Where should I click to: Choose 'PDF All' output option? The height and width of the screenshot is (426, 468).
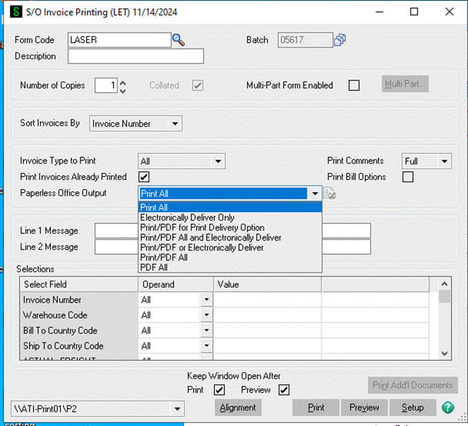pos(154,267)
